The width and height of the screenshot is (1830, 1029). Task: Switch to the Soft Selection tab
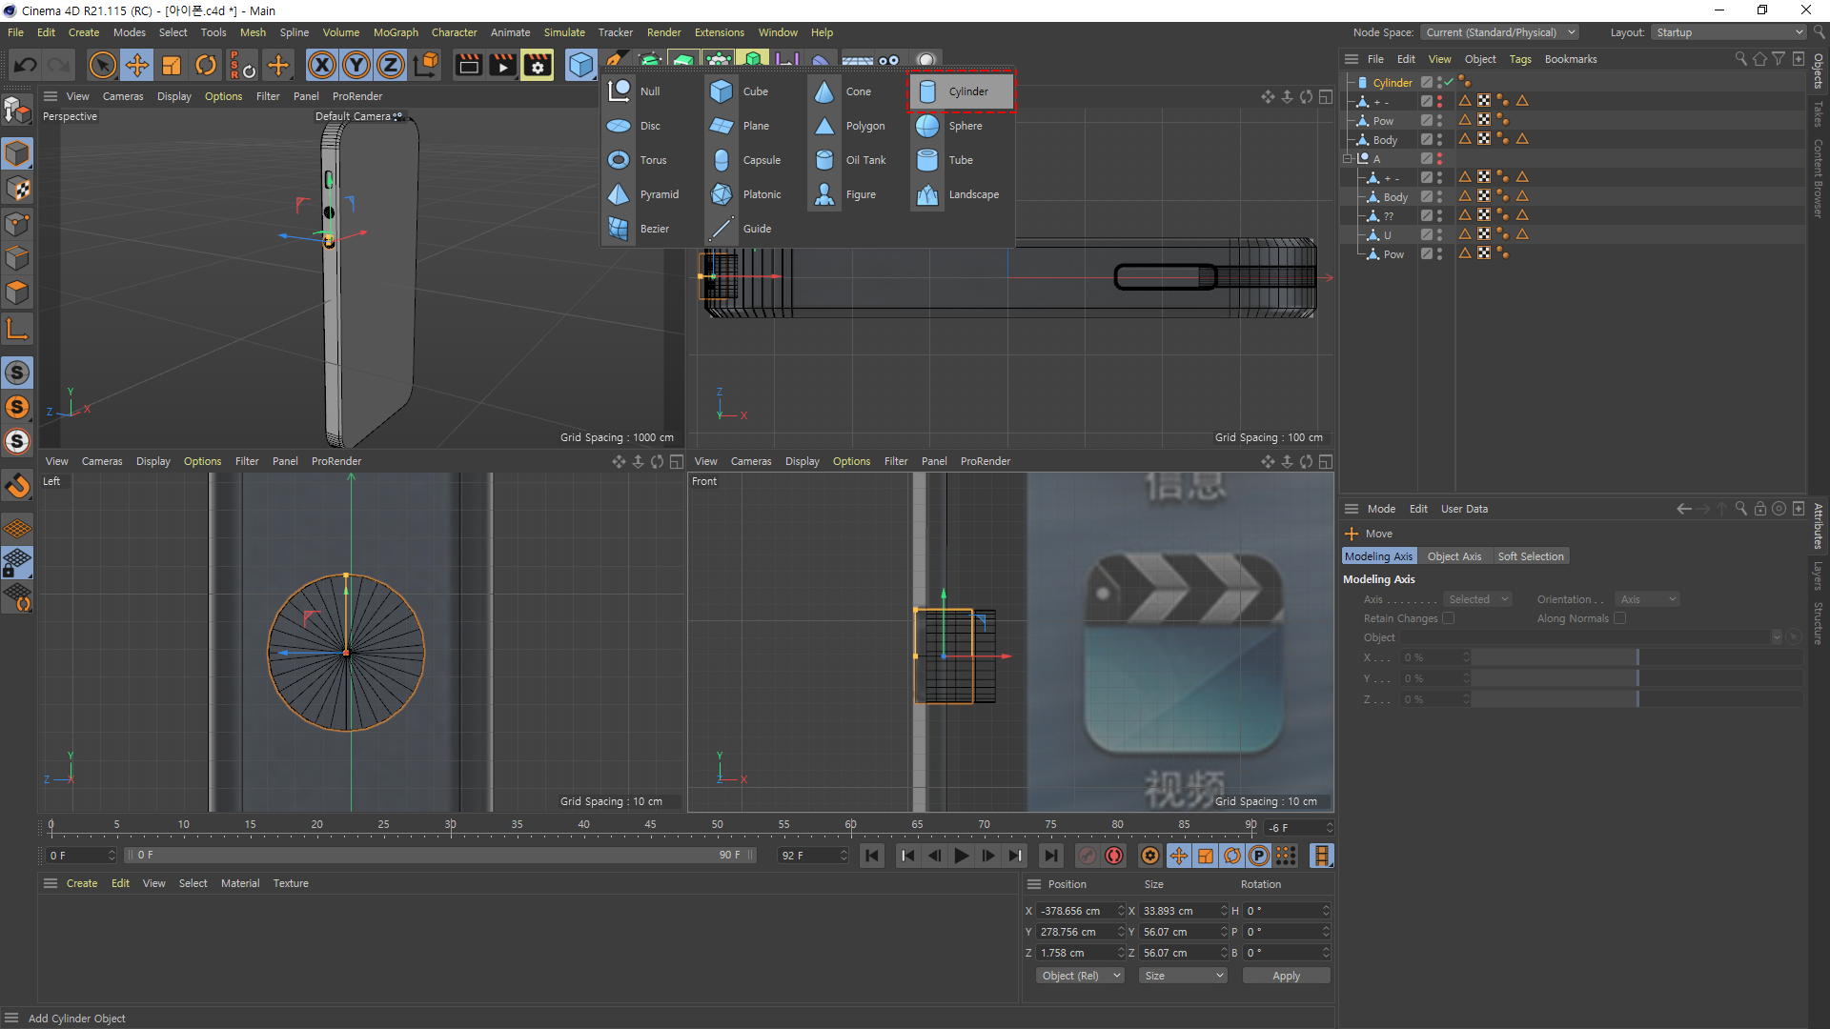click(x=1530, y=556)
